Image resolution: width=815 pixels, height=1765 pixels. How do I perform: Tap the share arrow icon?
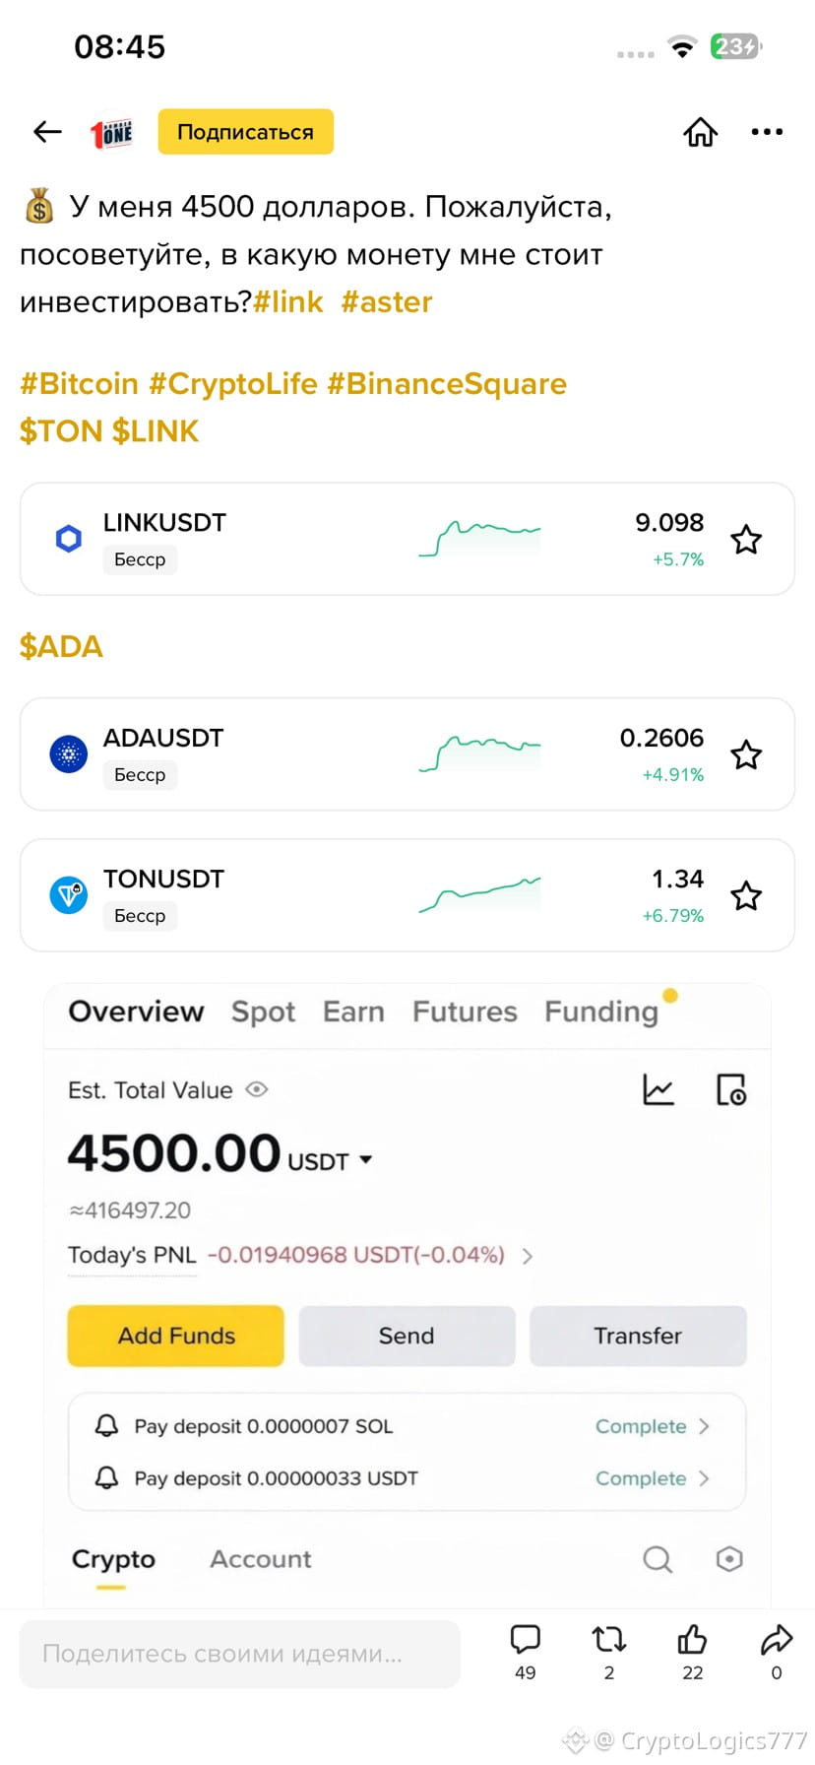777,1639
